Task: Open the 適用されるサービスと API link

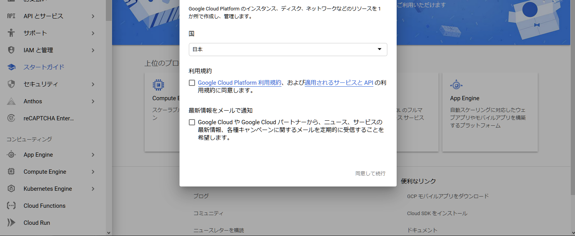Action: point(339,83)
